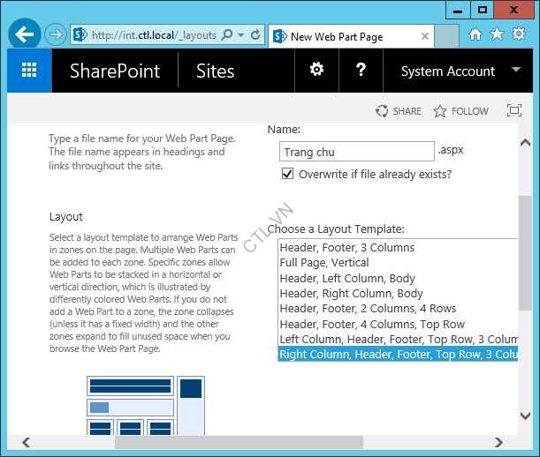
Task: Choose Header, Footer, 3 Columns layout
Action: pyautogui.click(x=346, y=247)
